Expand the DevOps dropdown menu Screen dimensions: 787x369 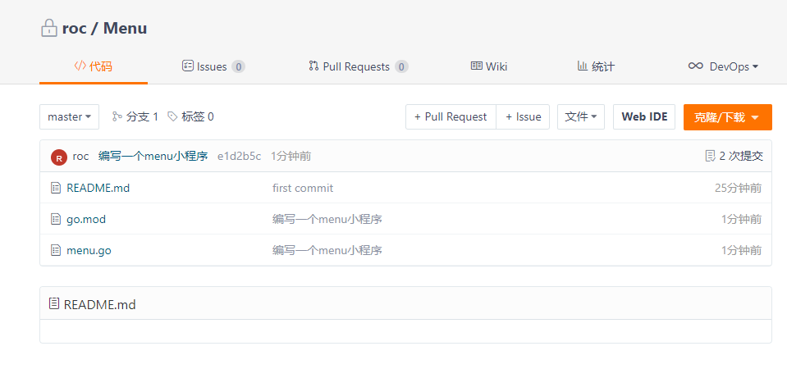point(723,66)
